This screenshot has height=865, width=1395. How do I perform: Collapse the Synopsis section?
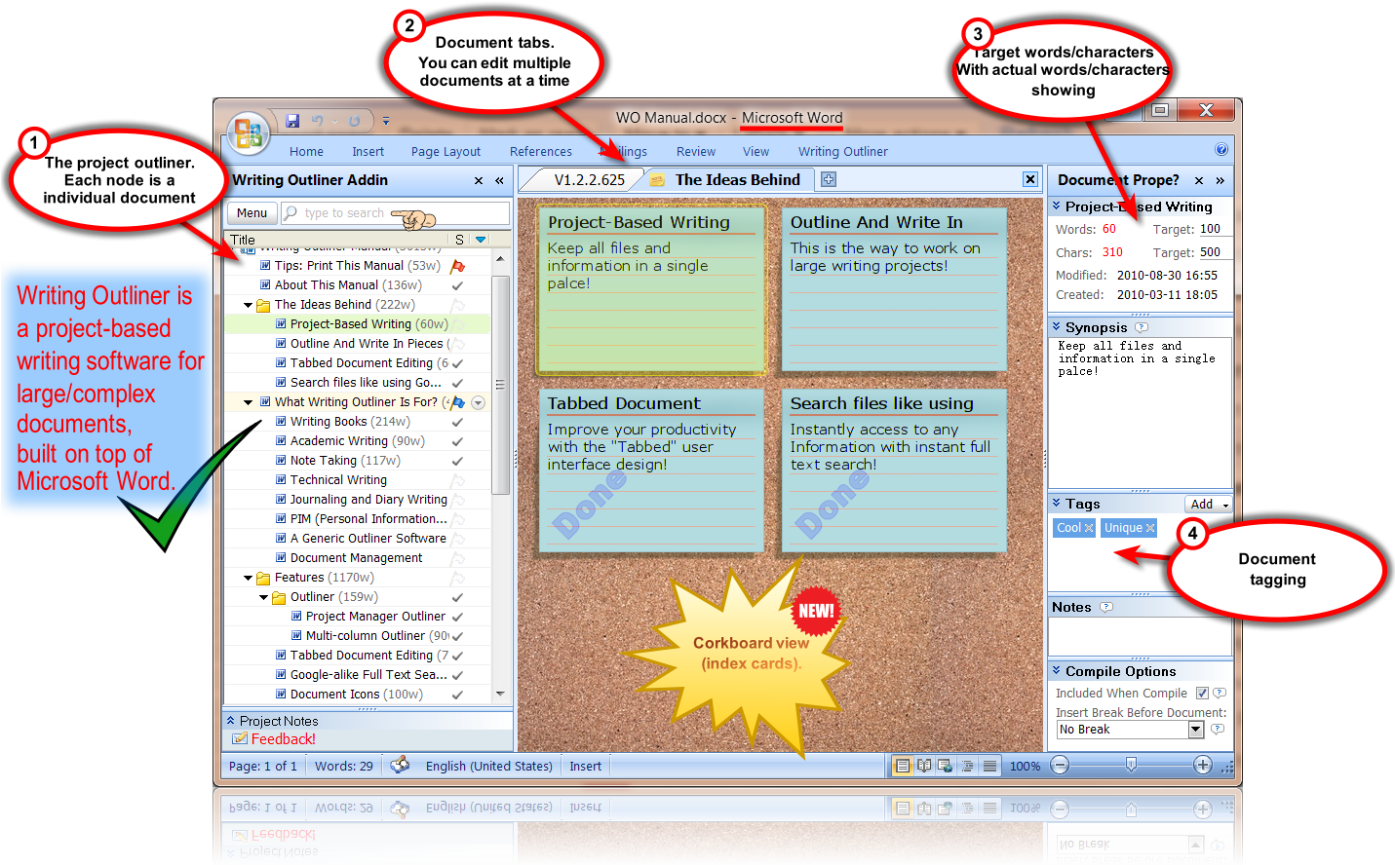[x=1056, y=327]
